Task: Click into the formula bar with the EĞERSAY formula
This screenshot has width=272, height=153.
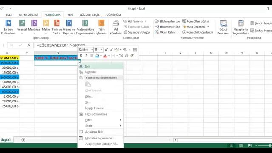Action: [x=153, y=45]
